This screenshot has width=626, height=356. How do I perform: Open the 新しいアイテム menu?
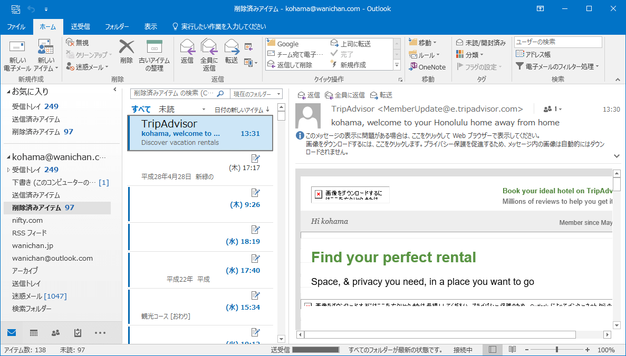coord(46,55)
